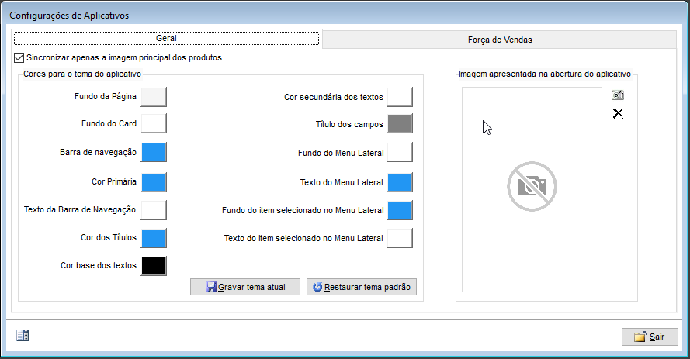Click the no-image placeholder preview
Image resolution: width=690 pixels, height=359 pixels.
(532, 186)
